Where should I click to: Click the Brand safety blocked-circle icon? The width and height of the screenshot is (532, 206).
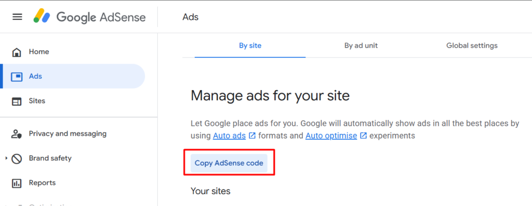(x=17, y=158)
